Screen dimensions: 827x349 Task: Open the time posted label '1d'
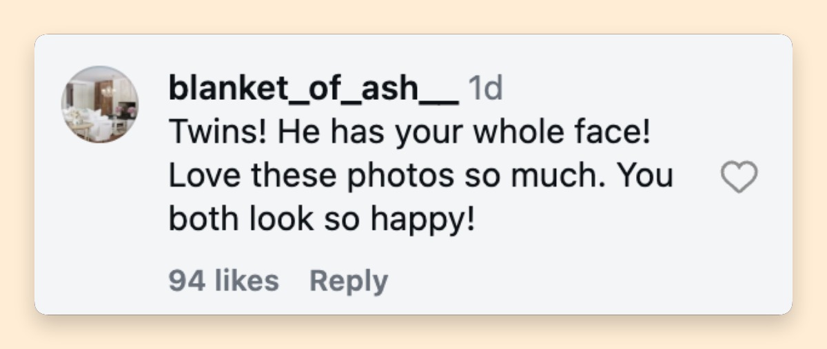[485, 89]
